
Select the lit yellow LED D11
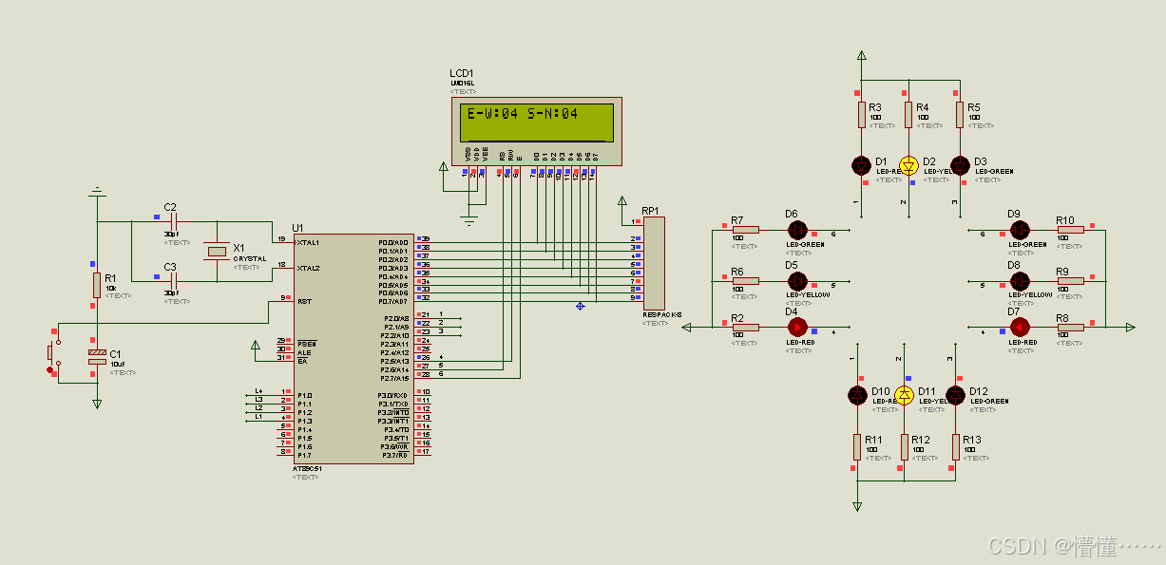904,394
